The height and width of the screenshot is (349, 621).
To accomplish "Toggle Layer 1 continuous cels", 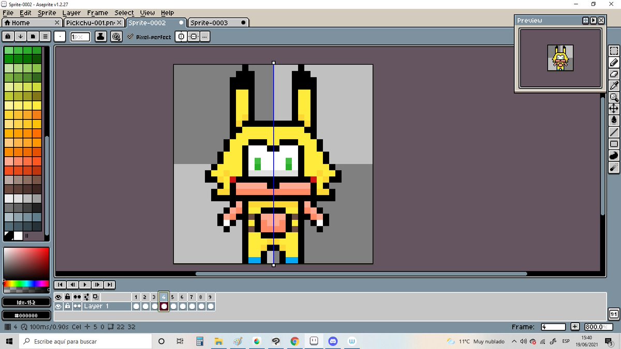I will (77, 307).
